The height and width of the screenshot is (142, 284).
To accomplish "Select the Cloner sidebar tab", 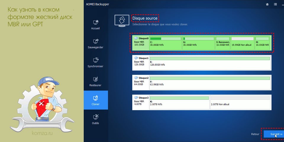I will coord(96,100).
